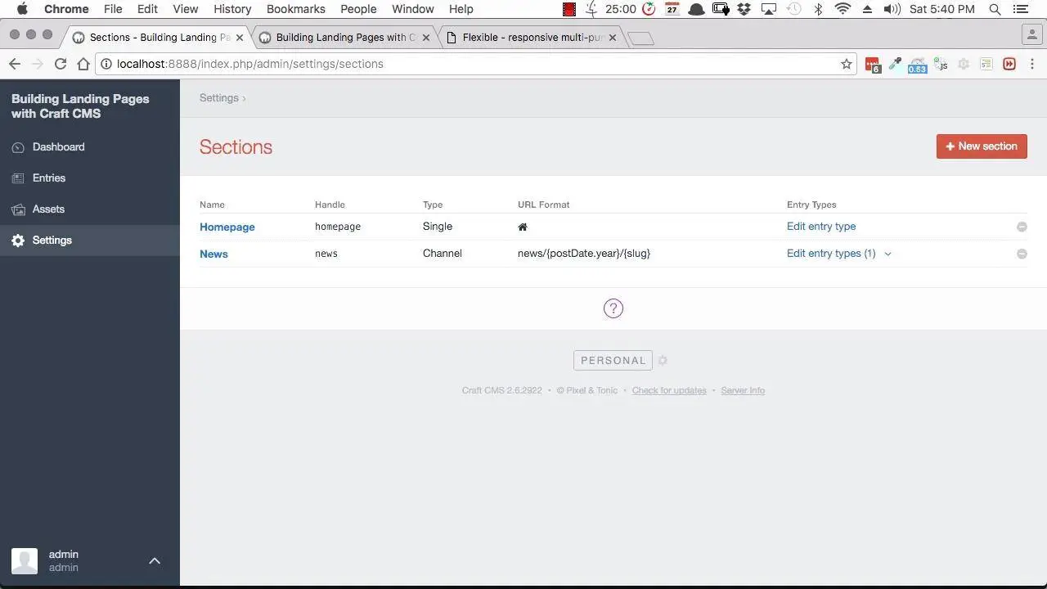Open the Apple menu

23,9
